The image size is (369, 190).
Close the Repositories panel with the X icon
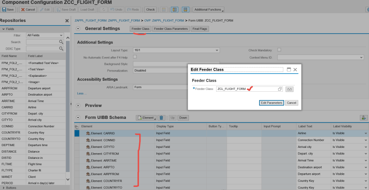[x=67, y=21]
